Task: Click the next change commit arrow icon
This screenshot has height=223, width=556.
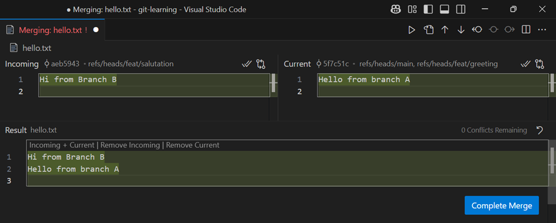Action: (x=510, y=30)
